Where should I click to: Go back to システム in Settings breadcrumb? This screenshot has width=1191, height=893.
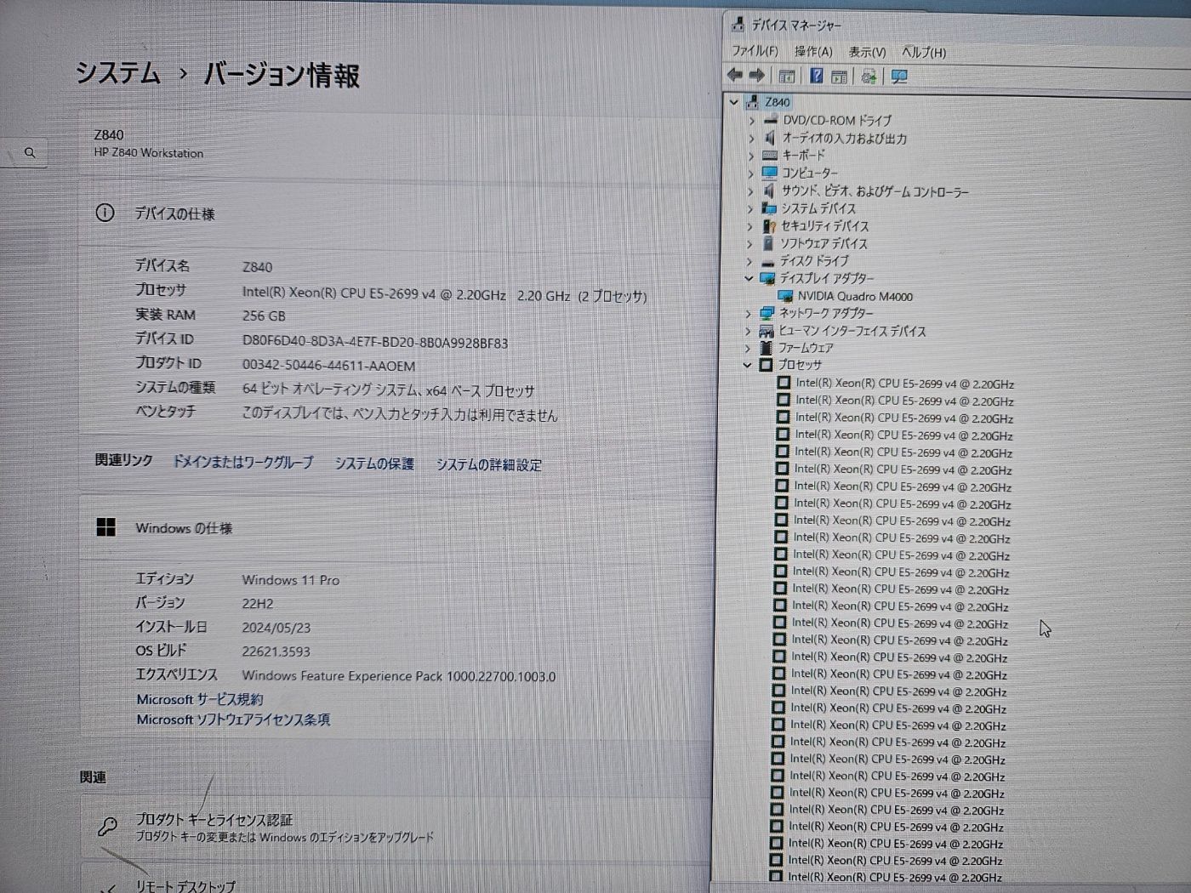pos(118,72)
